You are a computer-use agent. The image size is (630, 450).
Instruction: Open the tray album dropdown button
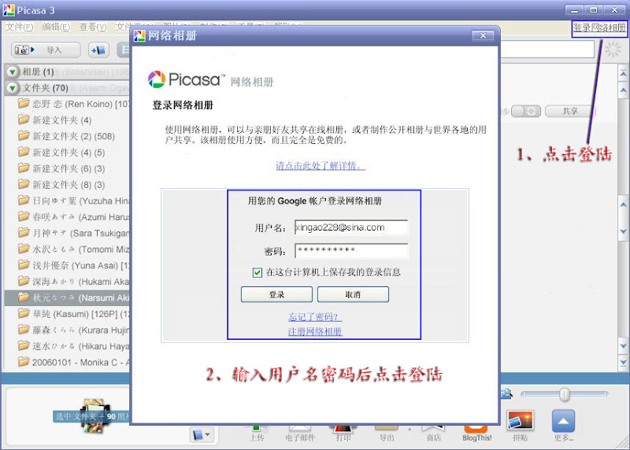[202, 435]
